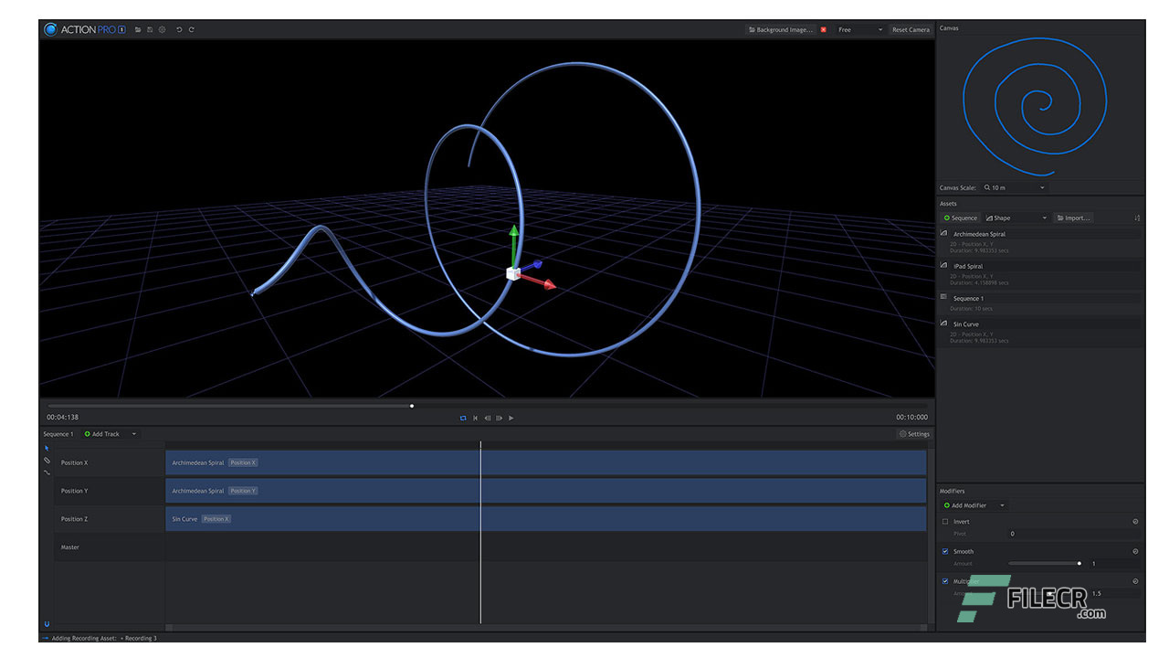Click Archimedean Spiral clip on Position X
This screenshot has height=658, width=1169.
546,462
